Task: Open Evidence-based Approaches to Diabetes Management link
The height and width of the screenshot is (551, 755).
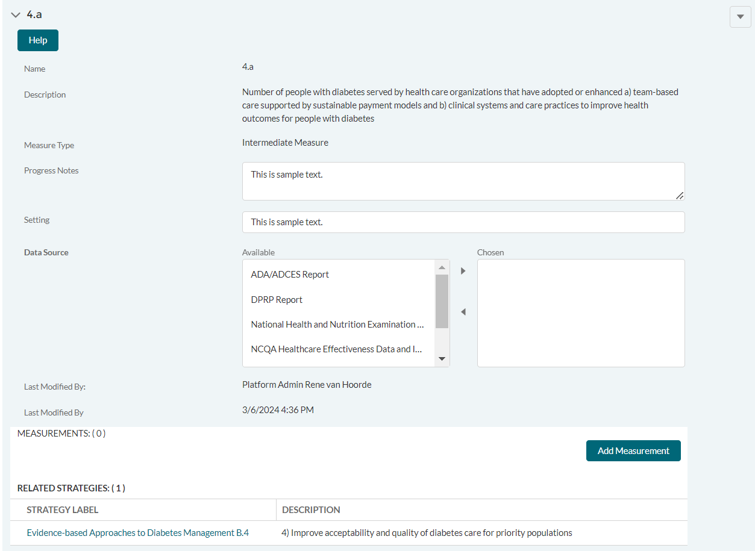Action: click(138, 533)
